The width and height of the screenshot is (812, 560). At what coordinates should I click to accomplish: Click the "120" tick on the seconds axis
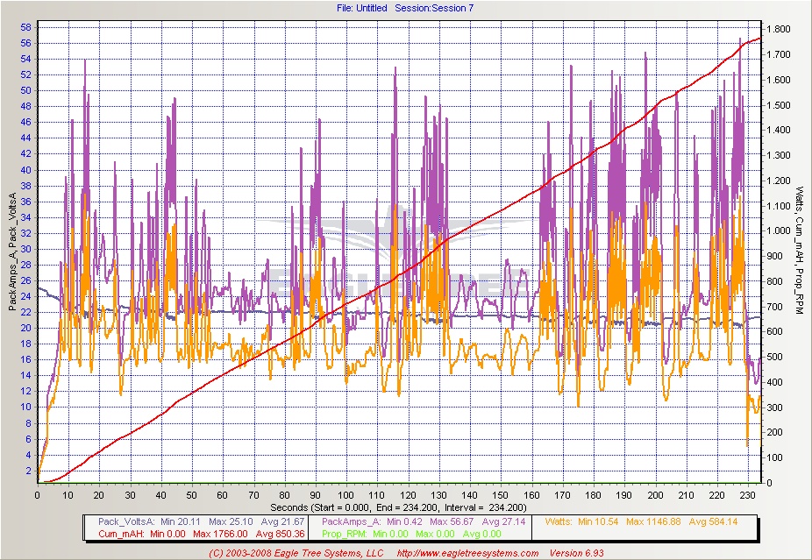coord(408,495)
